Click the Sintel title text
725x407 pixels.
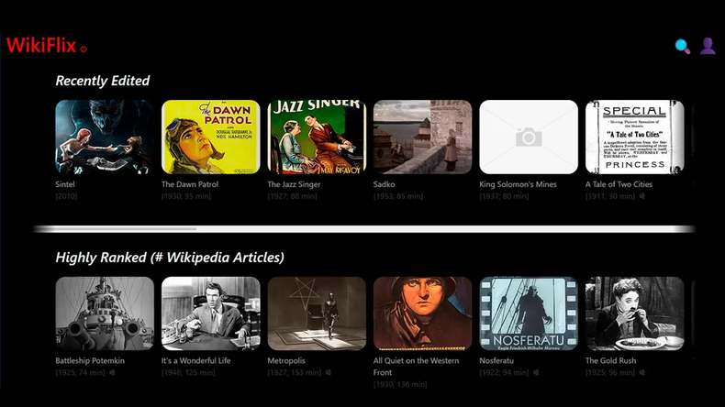pos(65,184)
